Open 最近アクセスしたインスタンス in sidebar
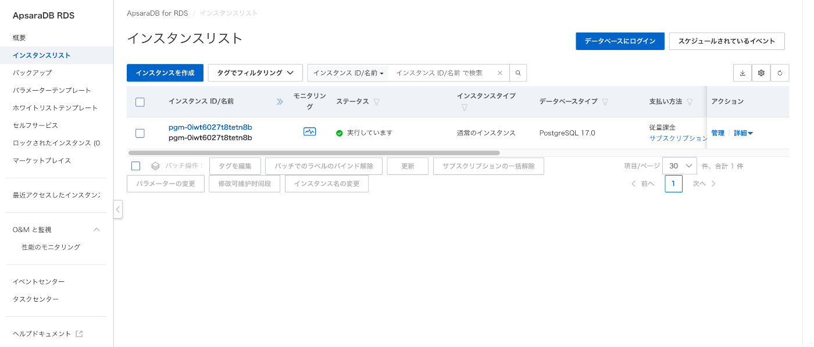The height and width of the screenshot is (347, 814). [x=56, y=195]
